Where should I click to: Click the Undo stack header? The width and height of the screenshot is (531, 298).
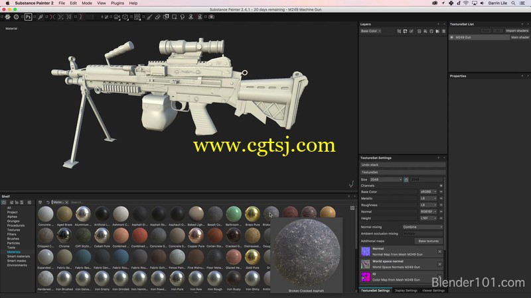click(x=403, y=165)
